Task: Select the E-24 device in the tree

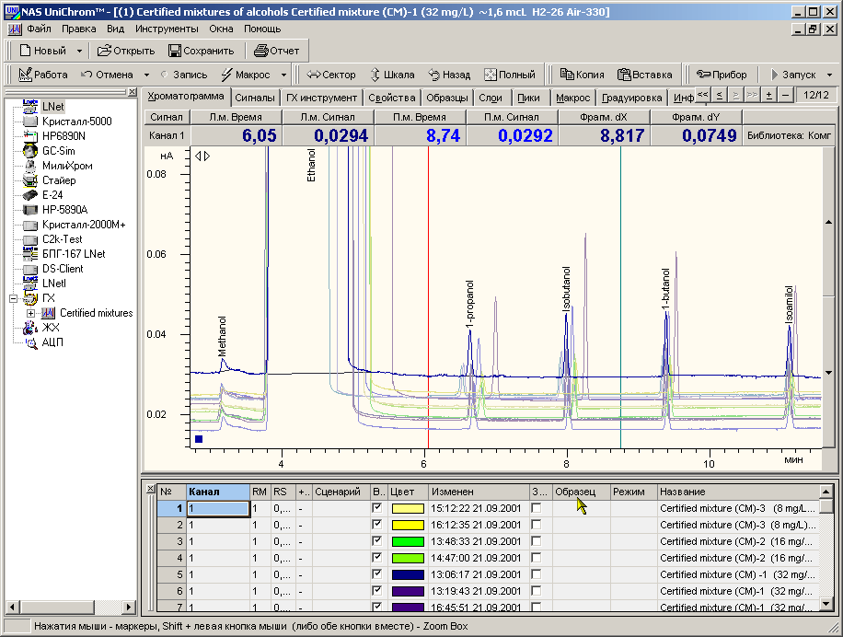Action: (52, 194)
